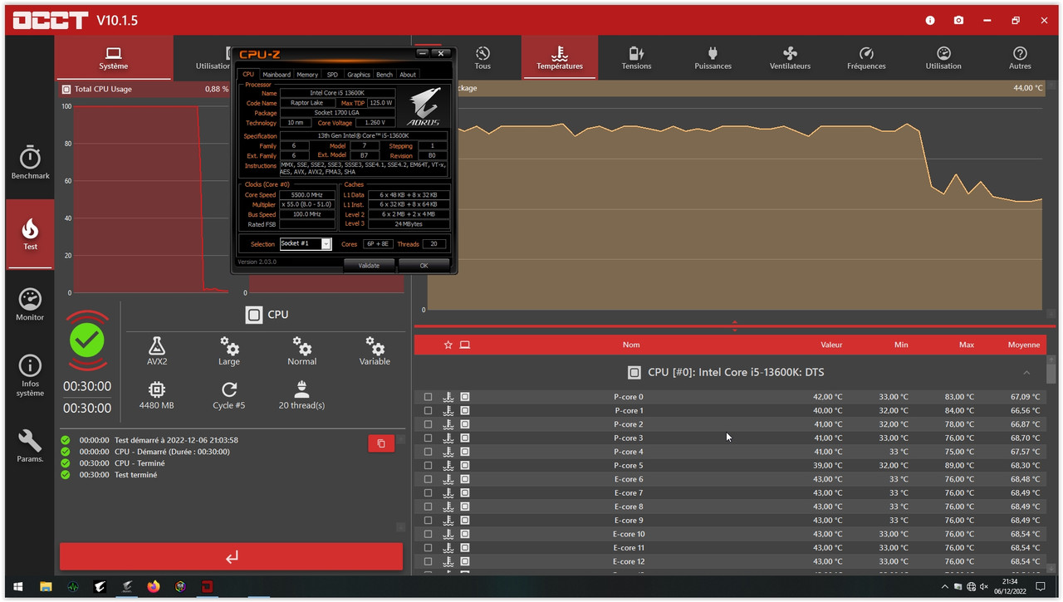Sort the table by Valeur column
The height and width of the screenshot is (602, 1063).
831,345
